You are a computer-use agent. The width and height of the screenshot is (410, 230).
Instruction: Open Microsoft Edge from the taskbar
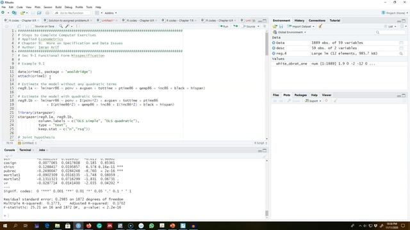coord(47,226)
